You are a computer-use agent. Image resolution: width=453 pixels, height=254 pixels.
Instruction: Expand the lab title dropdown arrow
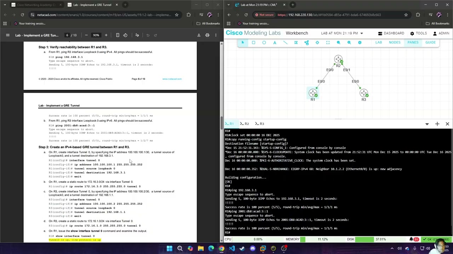(x=361, y=33)
